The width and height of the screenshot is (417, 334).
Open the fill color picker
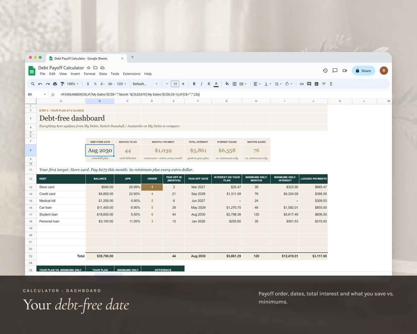pyautogui.click(x=227, y=84)
